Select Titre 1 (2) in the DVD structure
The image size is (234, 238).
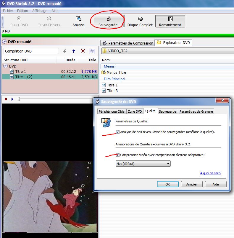tap(50, 77)
